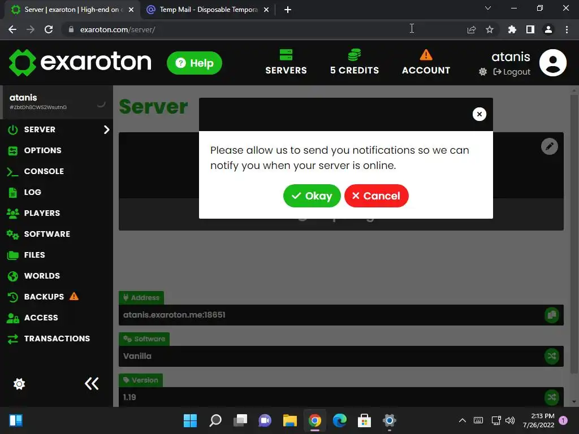Click the 1.19 version value
Image resolution: width=579 pixels, height=434 pixels.
pos(129,397)
